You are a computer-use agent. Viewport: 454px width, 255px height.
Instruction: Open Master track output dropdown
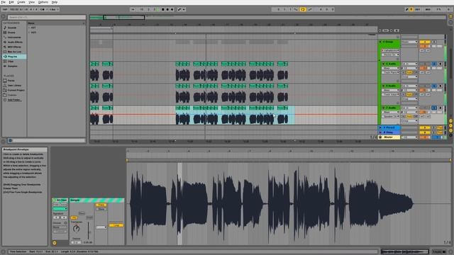tap(409, 137)
